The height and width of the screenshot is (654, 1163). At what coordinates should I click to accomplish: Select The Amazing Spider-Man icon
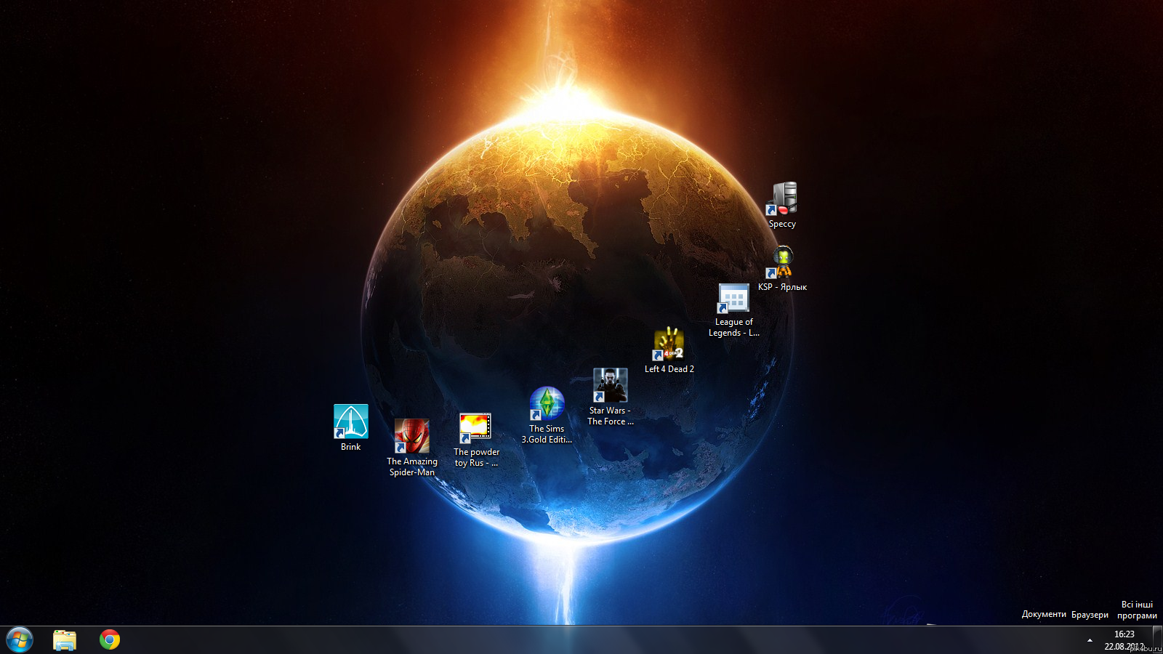(411, 436)
